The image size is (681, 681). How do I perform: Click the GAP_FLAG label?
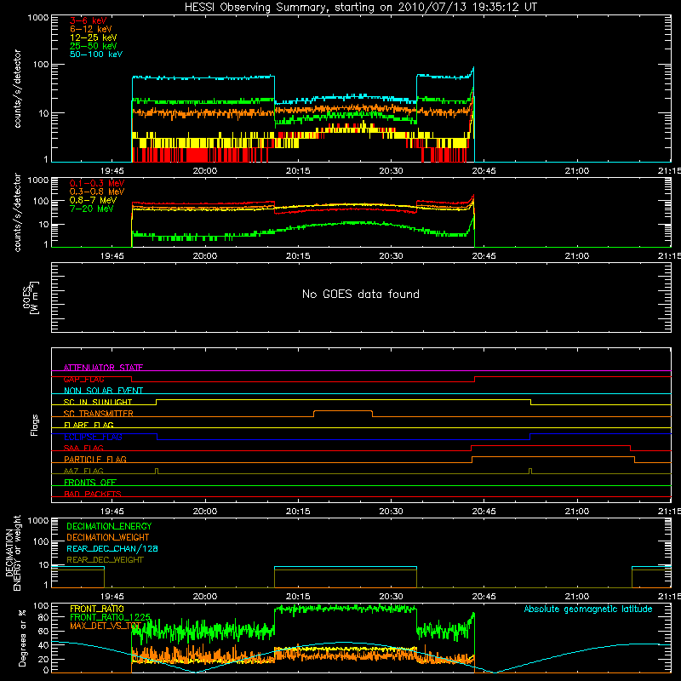83,379
